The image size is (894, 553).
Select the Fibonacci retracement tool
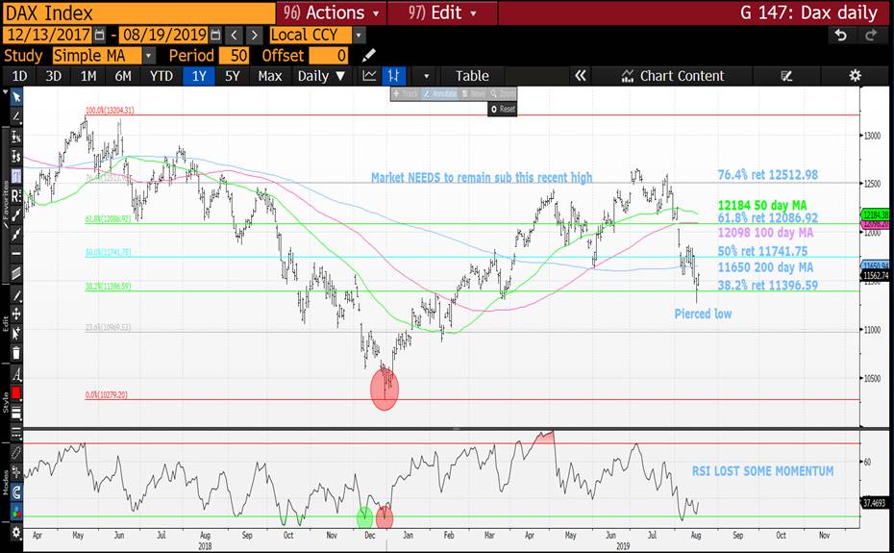point(16,176)
